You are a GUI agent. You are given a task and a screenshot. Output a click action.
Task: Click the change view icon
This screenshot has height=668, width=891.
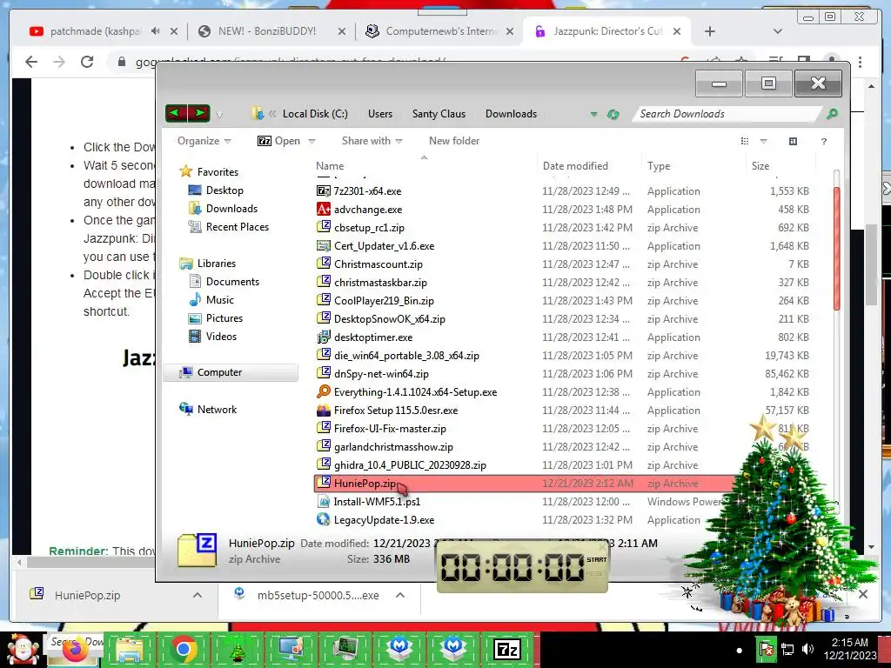(745, 142)
